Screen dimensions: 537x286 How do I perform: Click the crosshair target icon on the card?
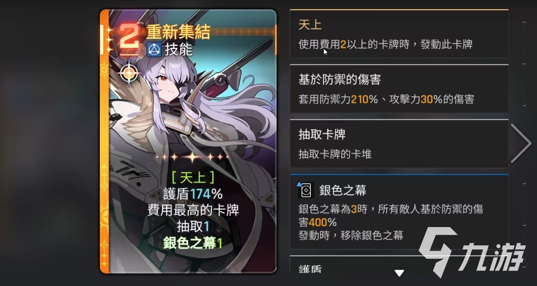pyautogui.click(x=129, y=73)
